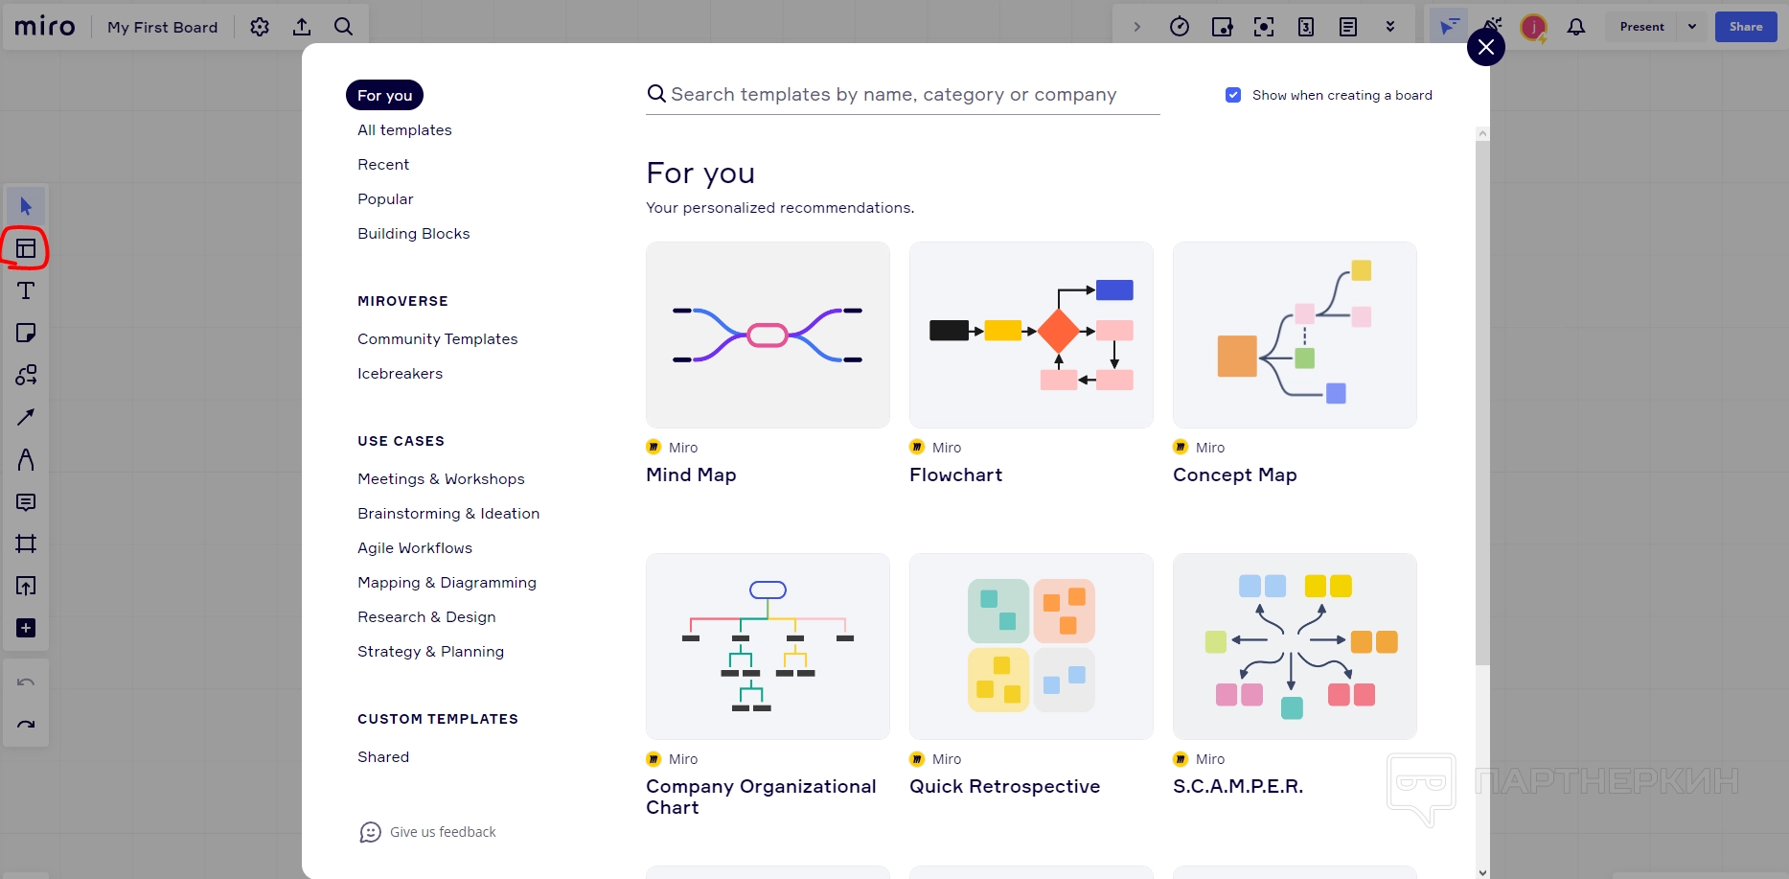
Task: Open the Shapes tool
Action: coord(26,376)
